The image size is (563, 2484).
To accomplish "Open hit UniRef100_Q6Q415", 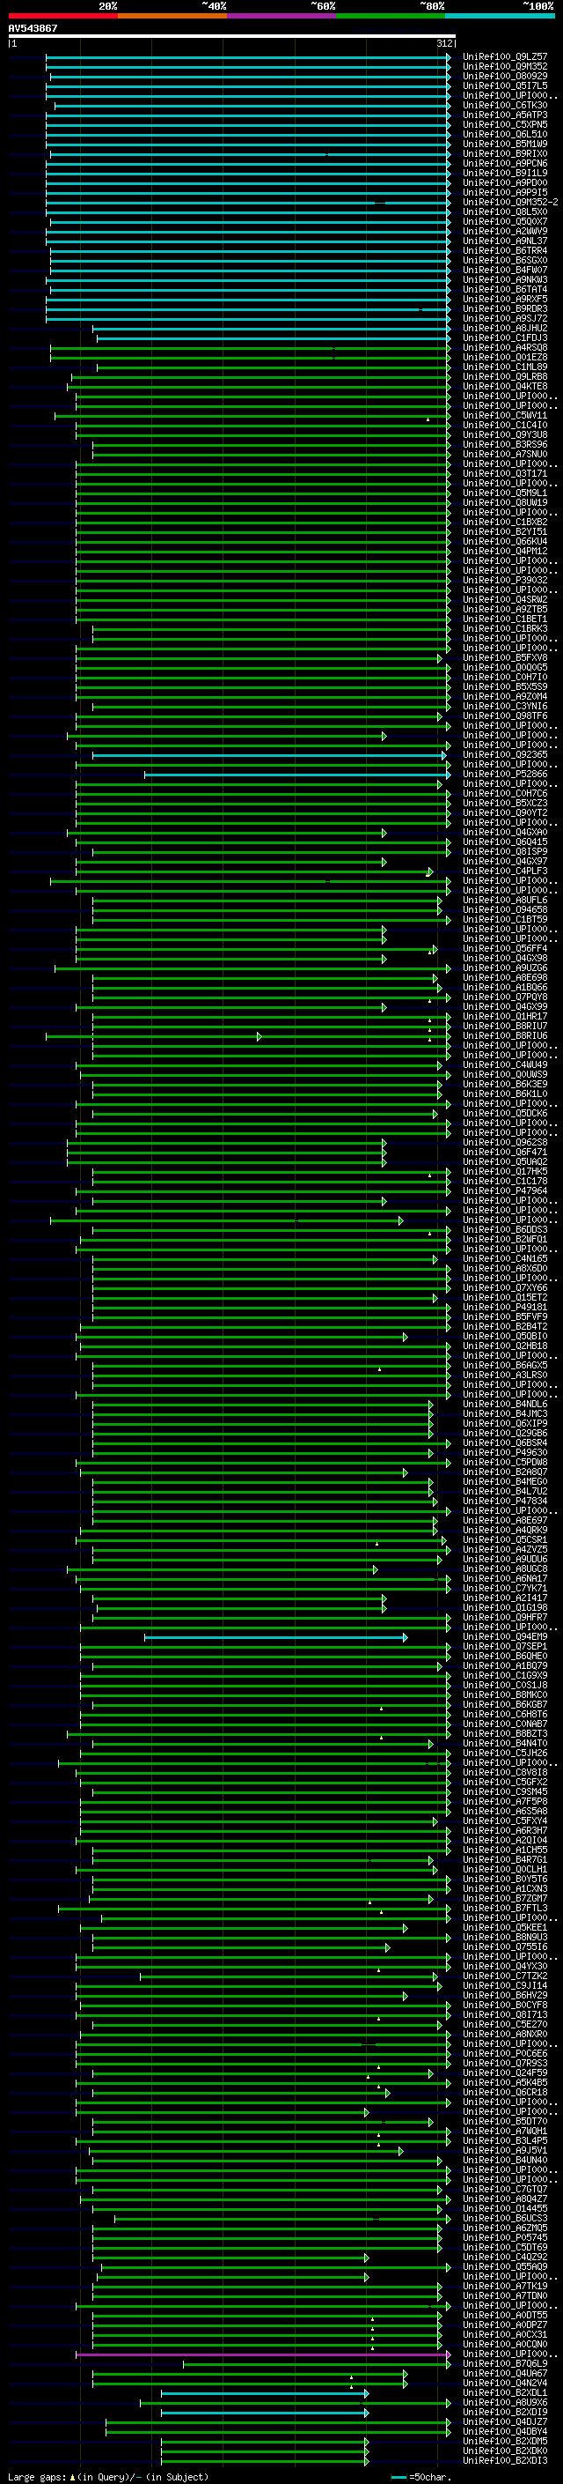I will click(505, 842).
